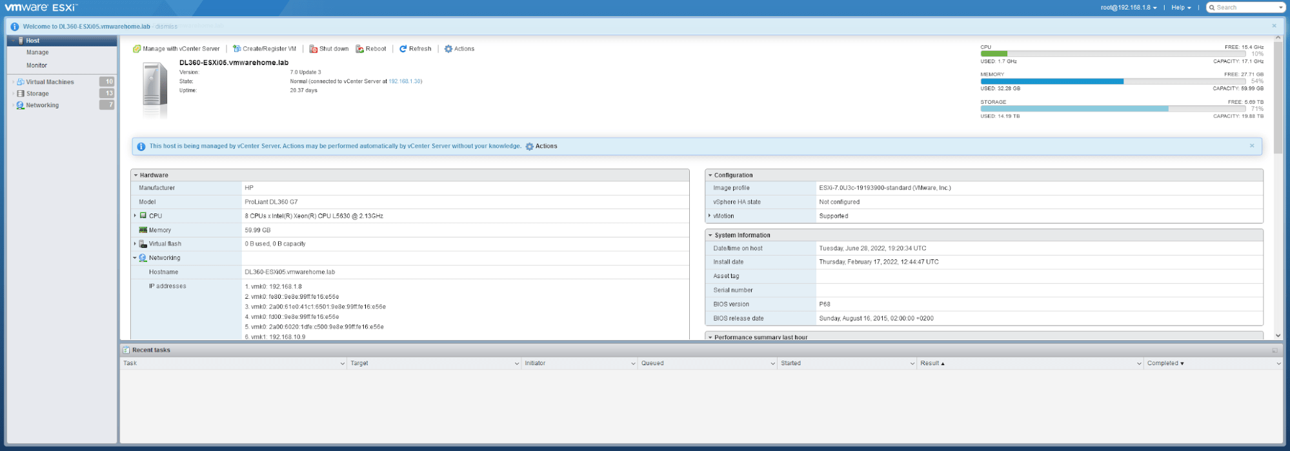The image size is (1290, 451).
Task: Click the toolbar Actions gear icon
Action: pyautogui.click(x=448, y=49)
